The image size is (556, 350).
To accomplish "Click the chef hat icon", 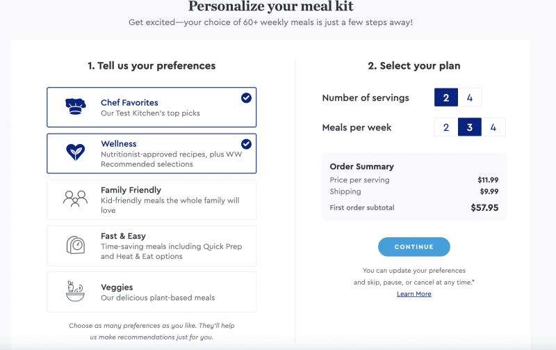I will click(x=76, y=106).
